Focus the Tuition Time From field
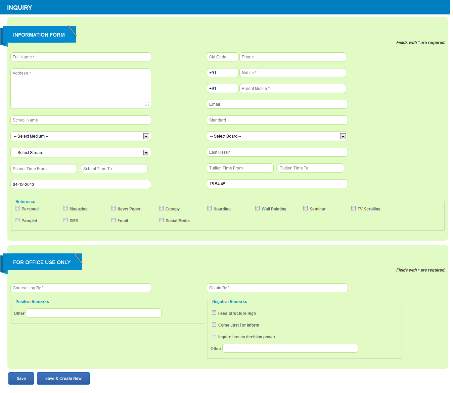Screen dimensions: 453x393 point(240,168)
